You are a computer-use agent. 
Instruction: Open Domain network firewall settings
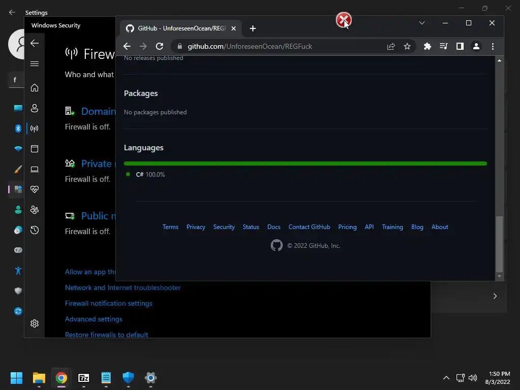[99, 111]
